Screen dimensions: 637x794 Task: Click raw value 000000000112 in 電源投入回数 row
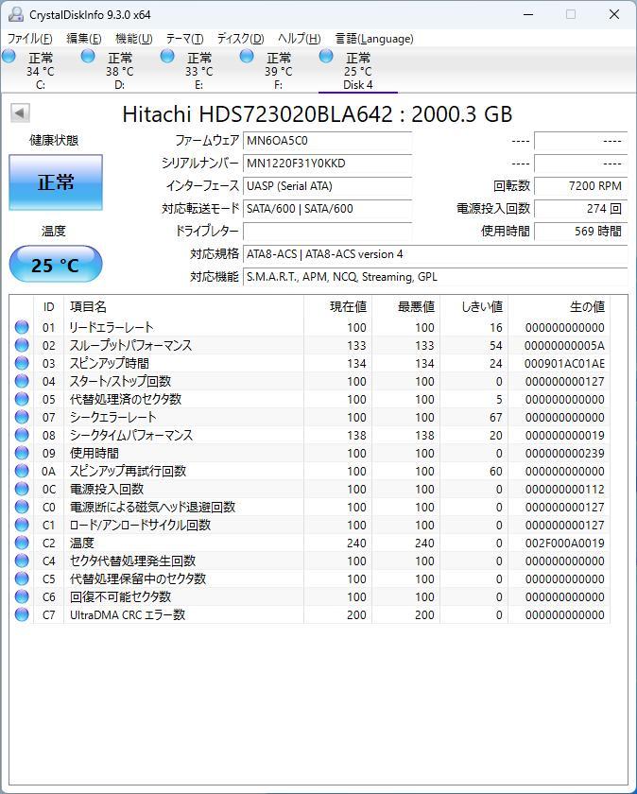coord(564,490)
